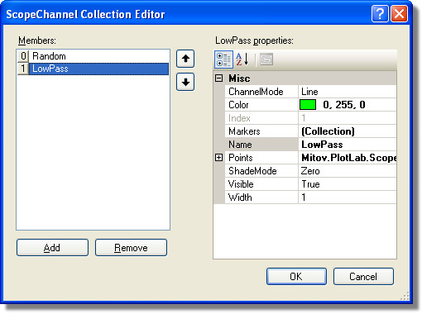Close the ScopeChannel Collection Editor dialog
Screen dimensions: 422x314
coord(399,13)
